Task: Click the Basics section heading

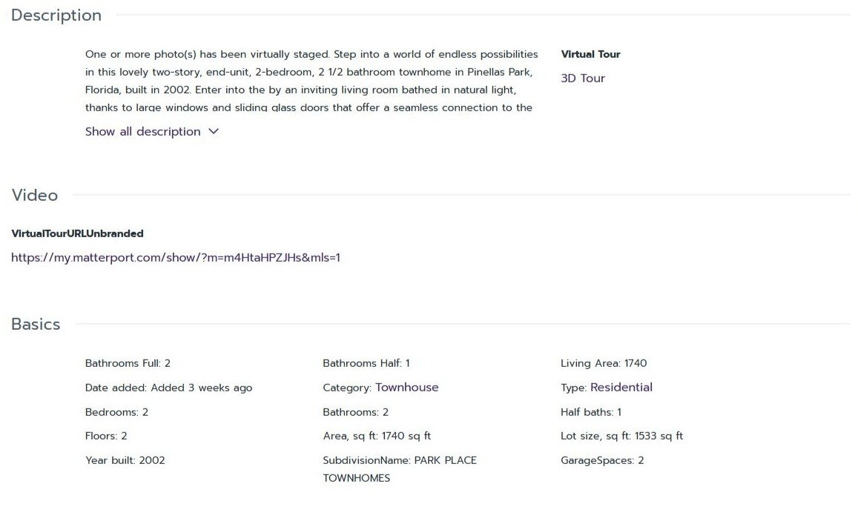Action: 36,325
